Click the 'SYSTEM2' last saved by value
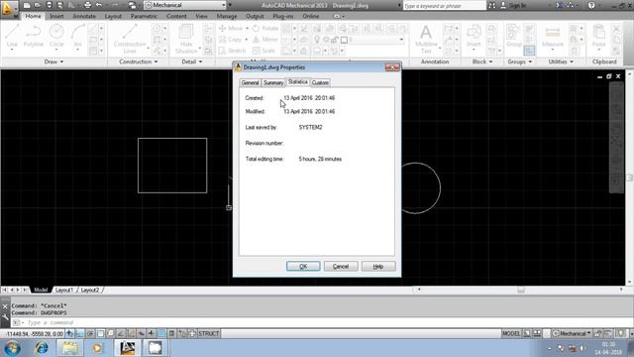634x357 pixels. click(x=310, y=127)
